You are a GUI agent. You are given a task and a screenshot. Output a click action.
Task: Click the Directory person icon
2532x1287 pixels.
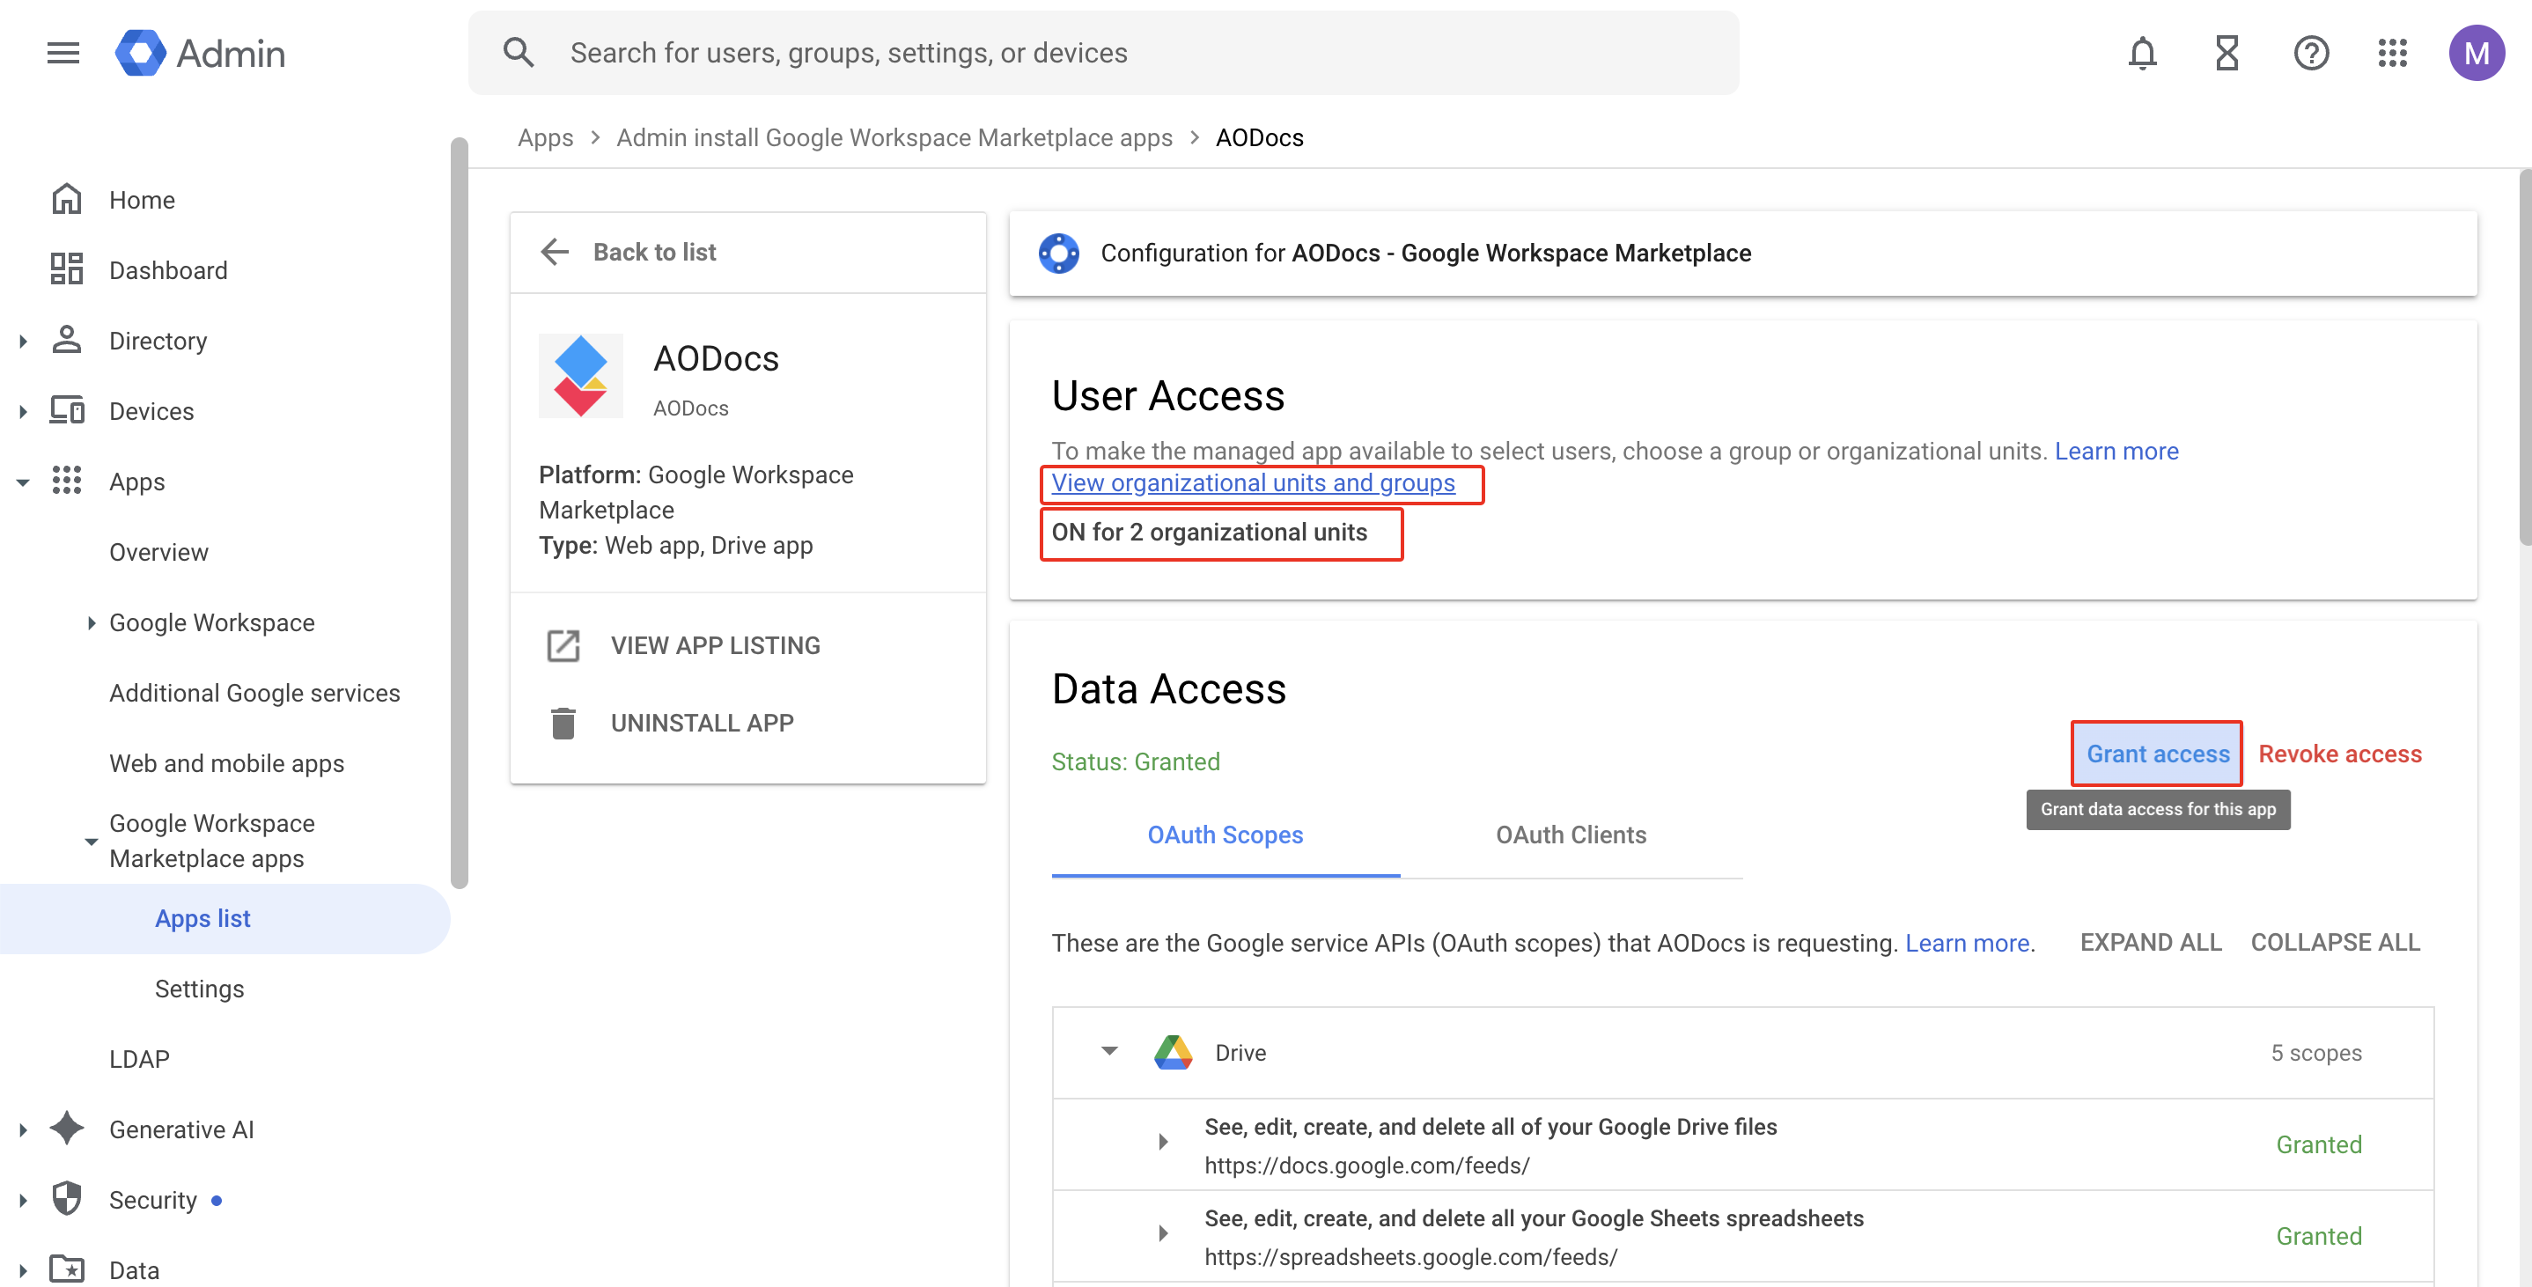(x=66, y=340)
